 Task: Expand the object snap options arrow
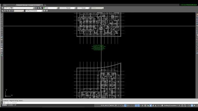pos(140,105)
